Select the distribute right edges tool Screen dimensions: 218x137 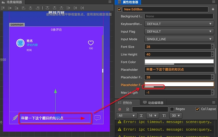82,8
